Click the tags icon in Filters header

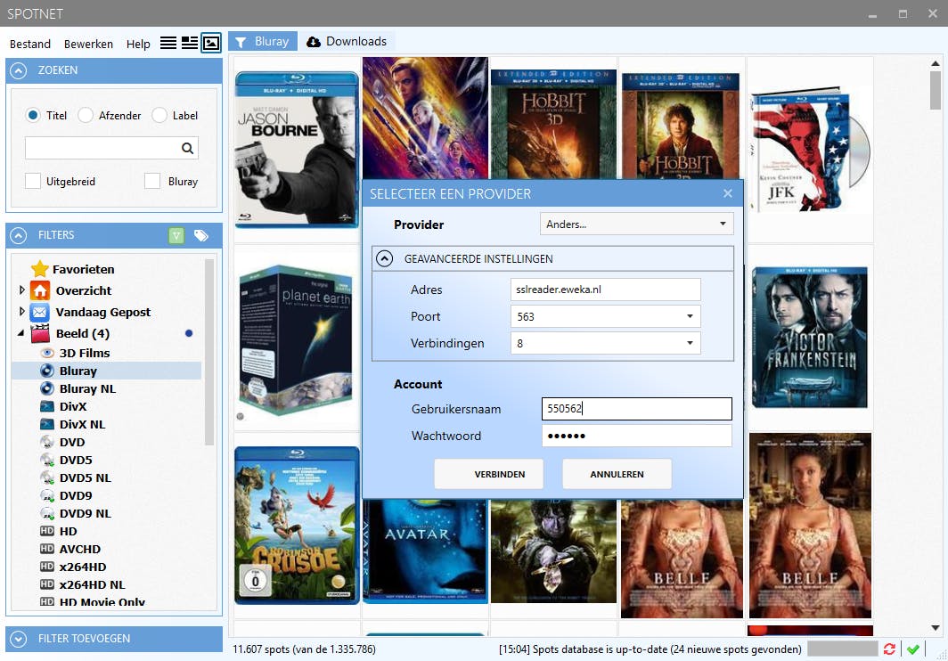[201, 235]
